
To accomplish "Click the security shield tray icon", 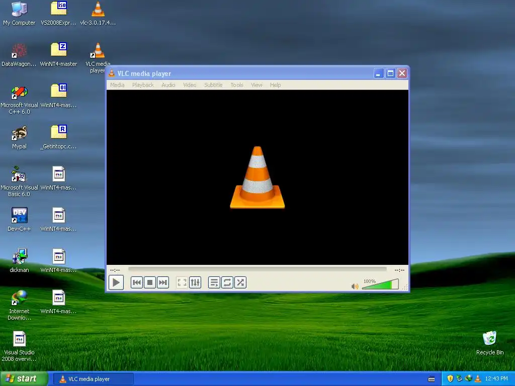I will point(450,378).
